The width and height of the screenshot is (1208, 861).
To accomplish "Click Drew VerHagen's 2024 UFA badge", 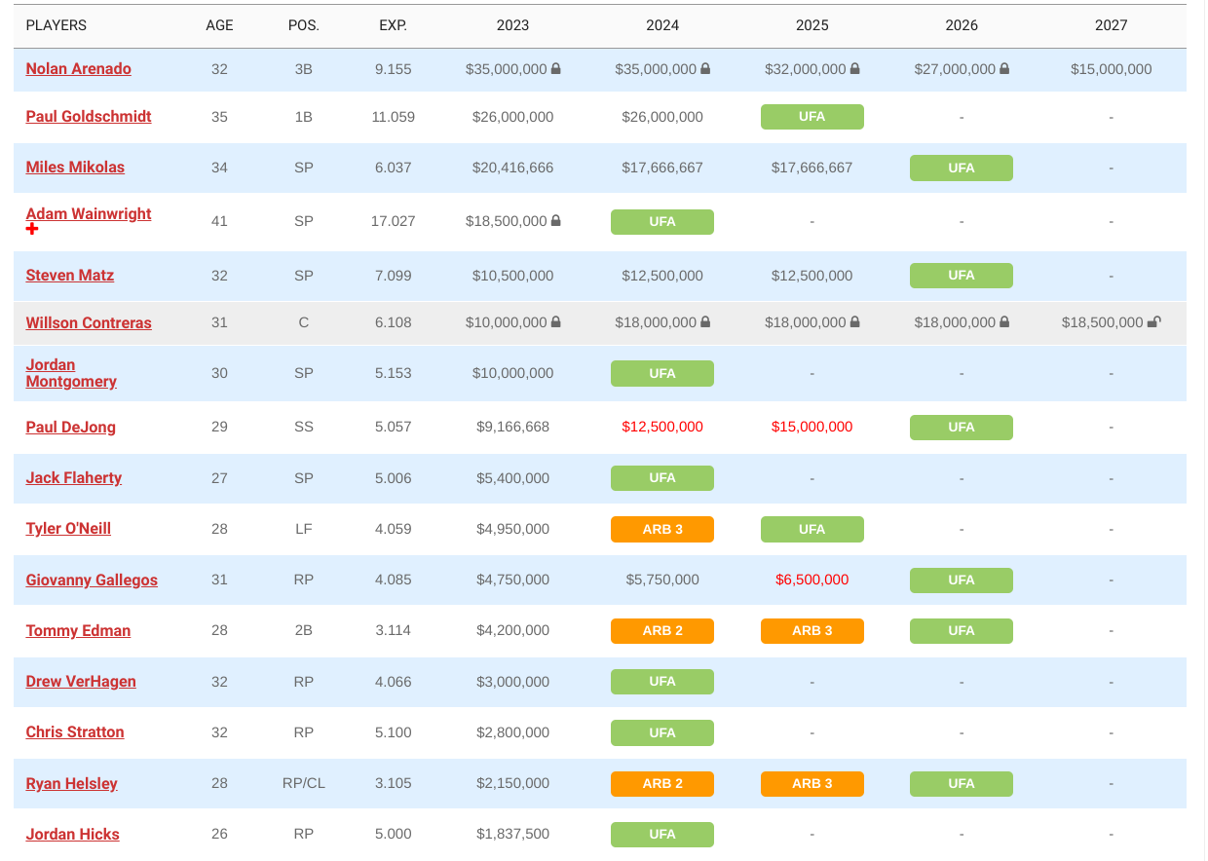I will tap(662, 682).
